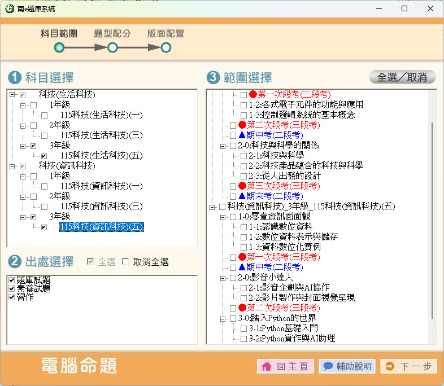Collapse 科技(資訊科技)_3年級_115 range node
444x386 pixels.
point(212,207)
